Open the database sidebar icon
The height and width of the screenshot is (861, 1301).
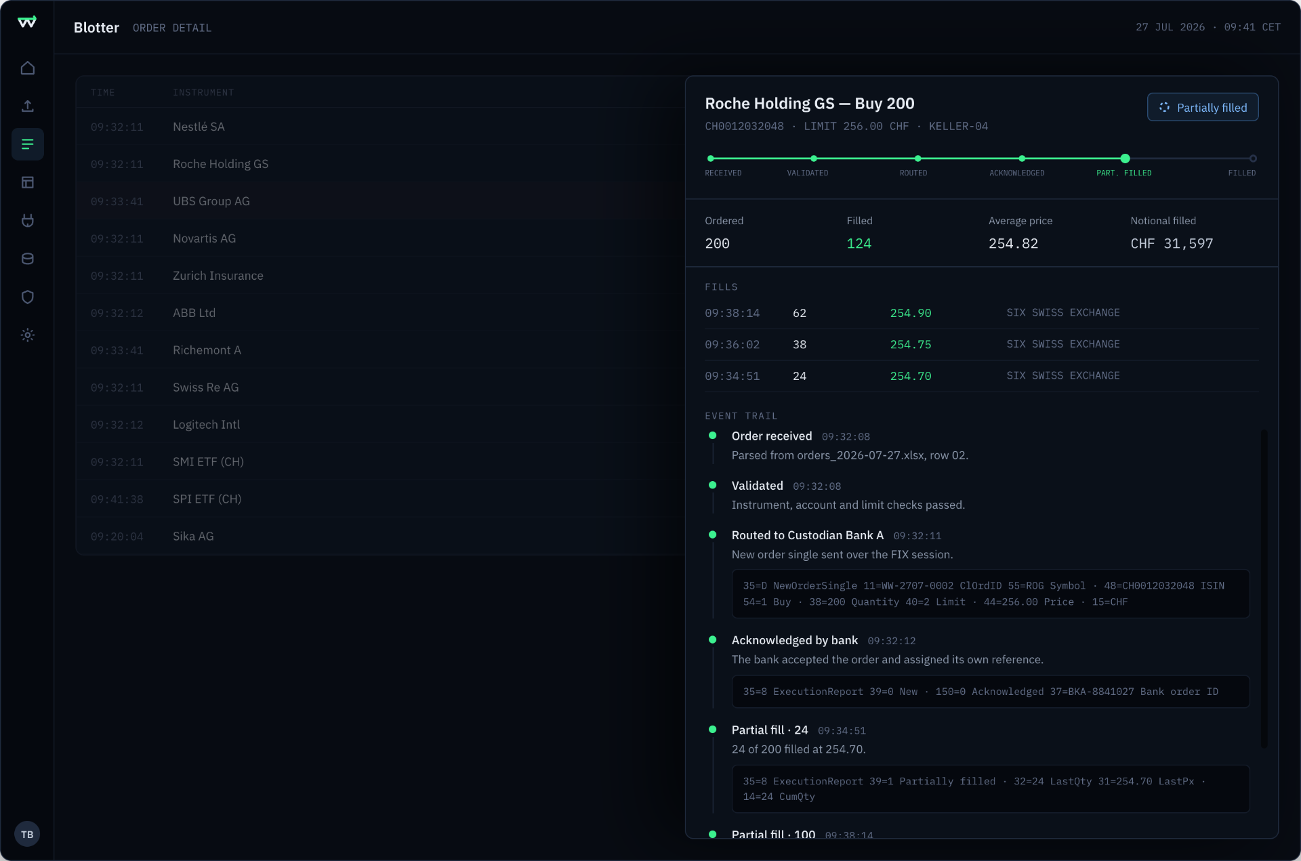click(x=28, y=259)
